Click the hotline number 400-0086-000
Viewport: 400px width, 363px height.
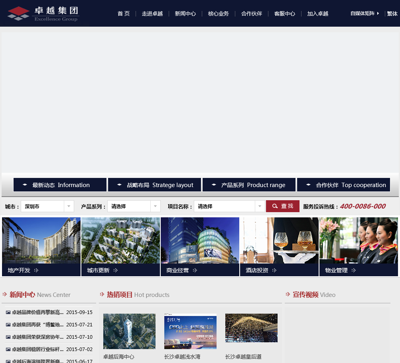point(363,206)
